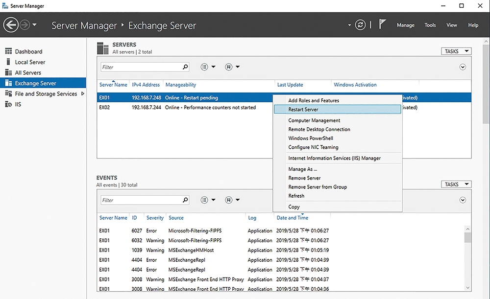
Task: Select the EX02 server row
Action: 284,107
